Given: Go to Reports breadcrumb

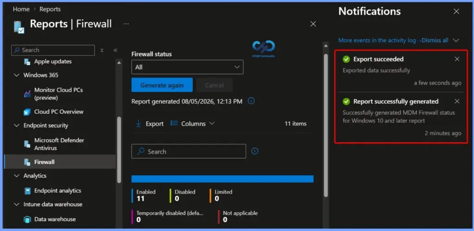Looking at the screenshot, I should [50, 9].
